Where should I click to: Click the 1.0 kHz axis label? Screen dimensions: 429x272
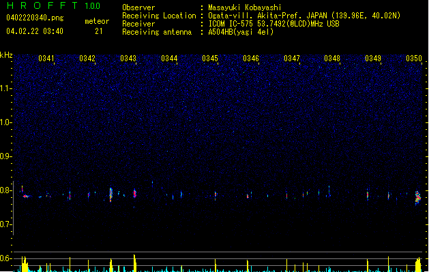[6, 122]
